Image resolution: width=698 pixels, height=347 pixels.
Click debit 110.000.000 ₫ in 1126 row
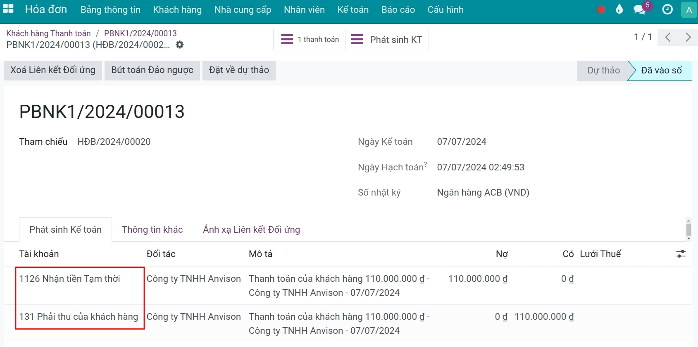[478, 279]
